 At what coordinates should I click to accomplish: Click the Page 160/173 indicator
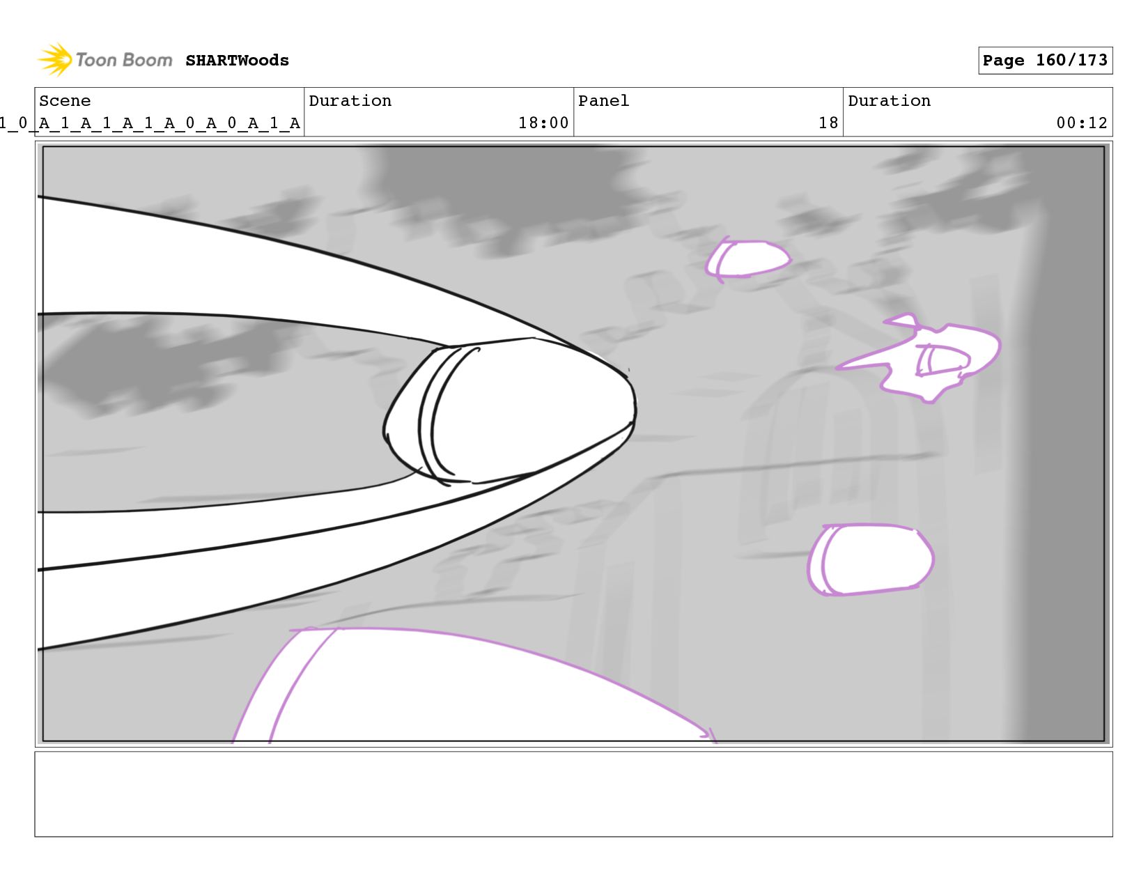(1045, 61)
